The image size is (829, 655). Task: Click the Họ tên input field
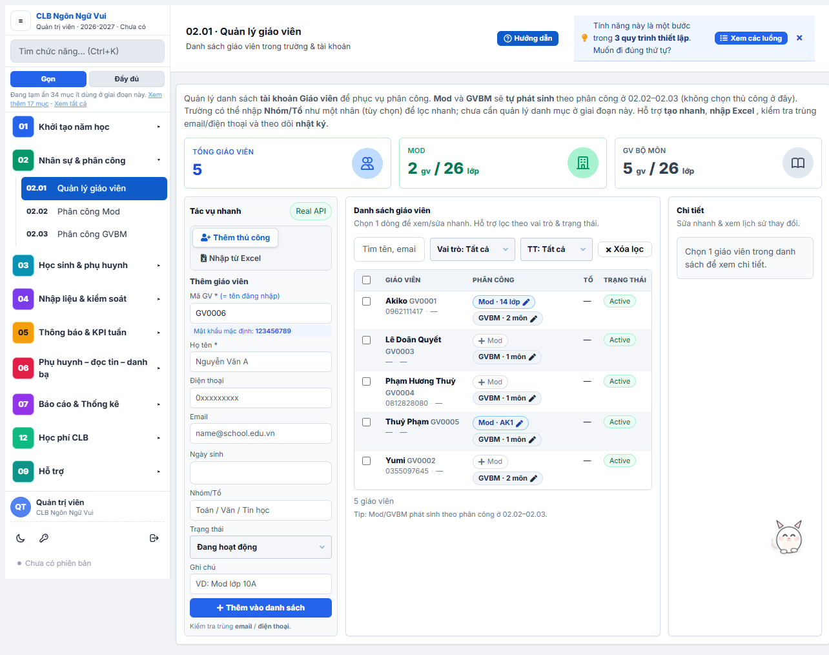point(261,362)
